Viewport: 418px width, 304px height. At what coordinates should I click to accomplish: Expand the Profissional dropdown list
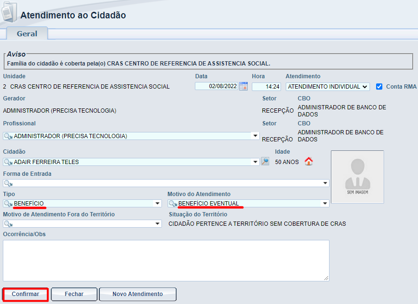(x=255, y=136)
